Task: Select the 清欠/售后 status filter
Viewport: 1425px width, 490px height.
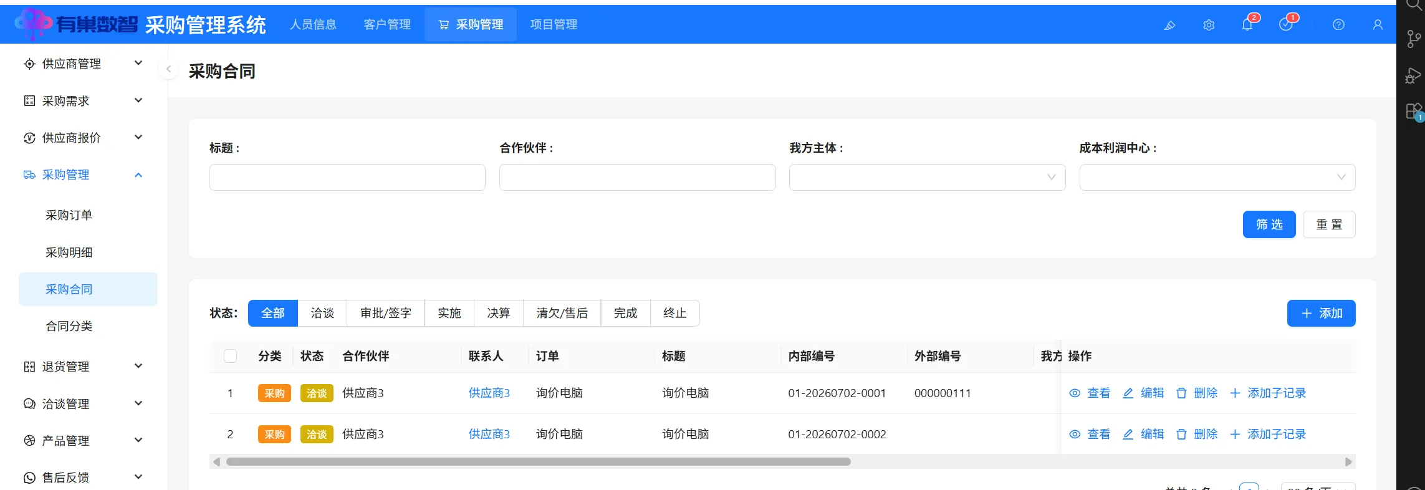Action: point(562,313)
